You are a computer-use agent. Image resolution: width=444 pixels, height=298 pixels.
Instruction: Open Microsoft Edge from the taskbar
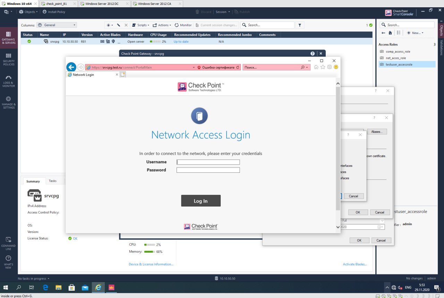click(x=45, y=287)
